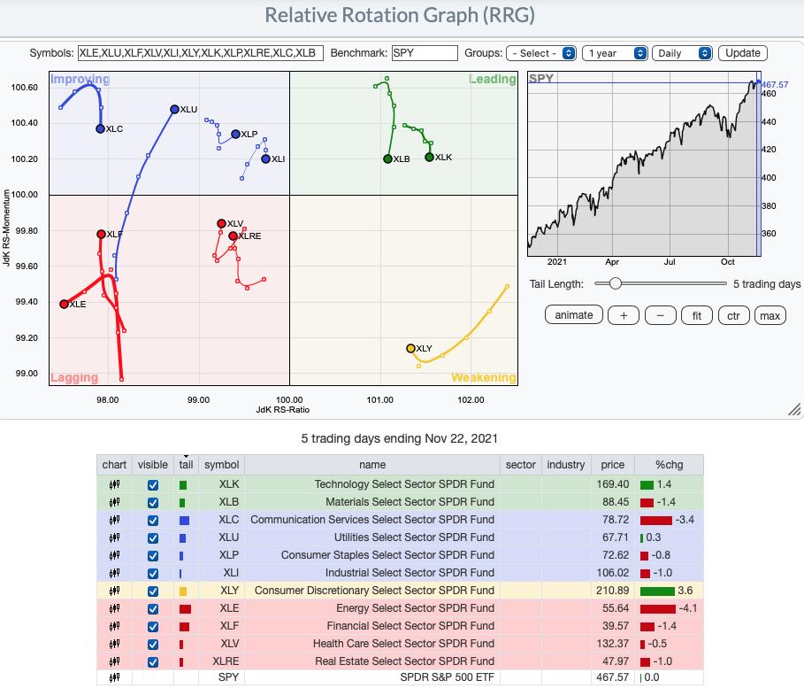The height and width of the screenshot is (688, 804).
Task: Click the XLK marker on the graph
Action: pos(430,157)
